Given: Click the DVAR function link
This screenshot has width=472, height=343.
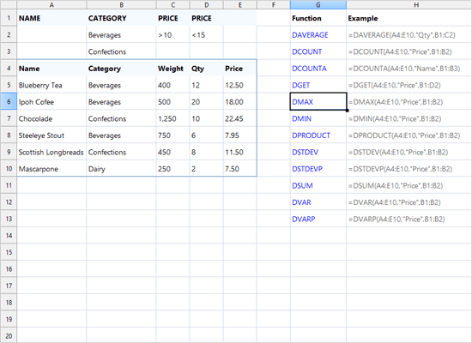Looking at the screenshot, I should [301, 202].
